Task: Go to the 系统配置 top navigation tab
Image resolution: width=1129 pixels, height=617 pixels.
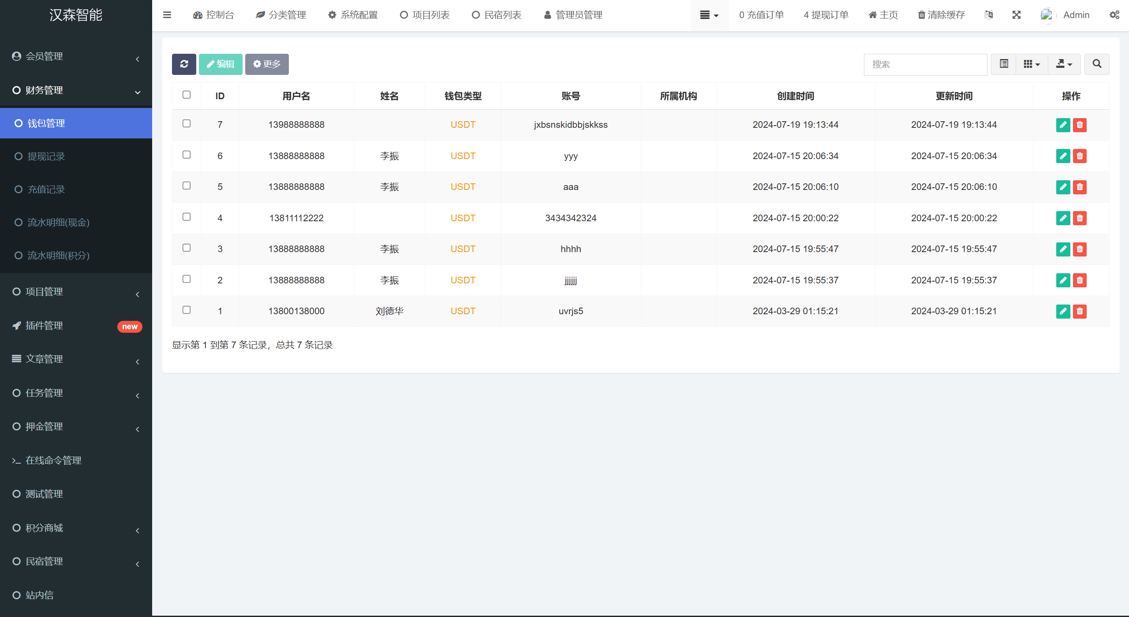Action: [353, 15]
